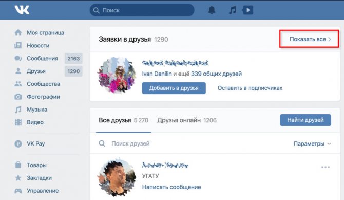Click the Написать сообщение link

pos(171,187)
